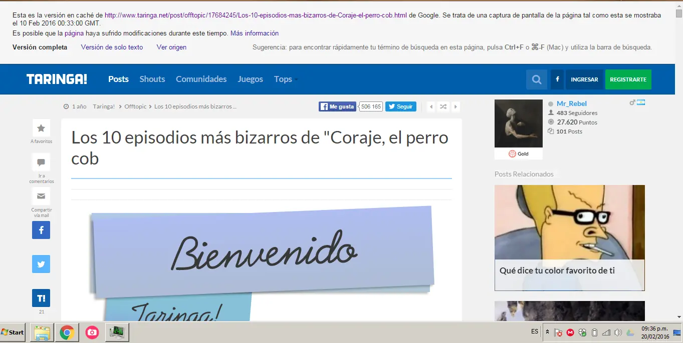
Task: Click the show desktop tray icon
Action: pyautogui.click(x=677, y=332)
